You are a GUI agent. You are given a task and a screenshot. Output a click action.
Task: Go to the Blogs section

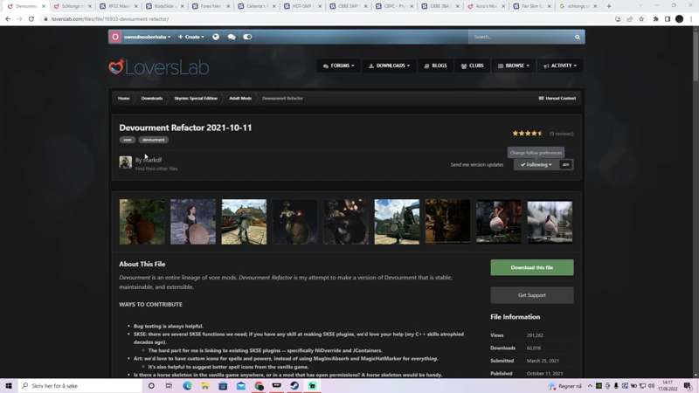(x=435, y=65)
